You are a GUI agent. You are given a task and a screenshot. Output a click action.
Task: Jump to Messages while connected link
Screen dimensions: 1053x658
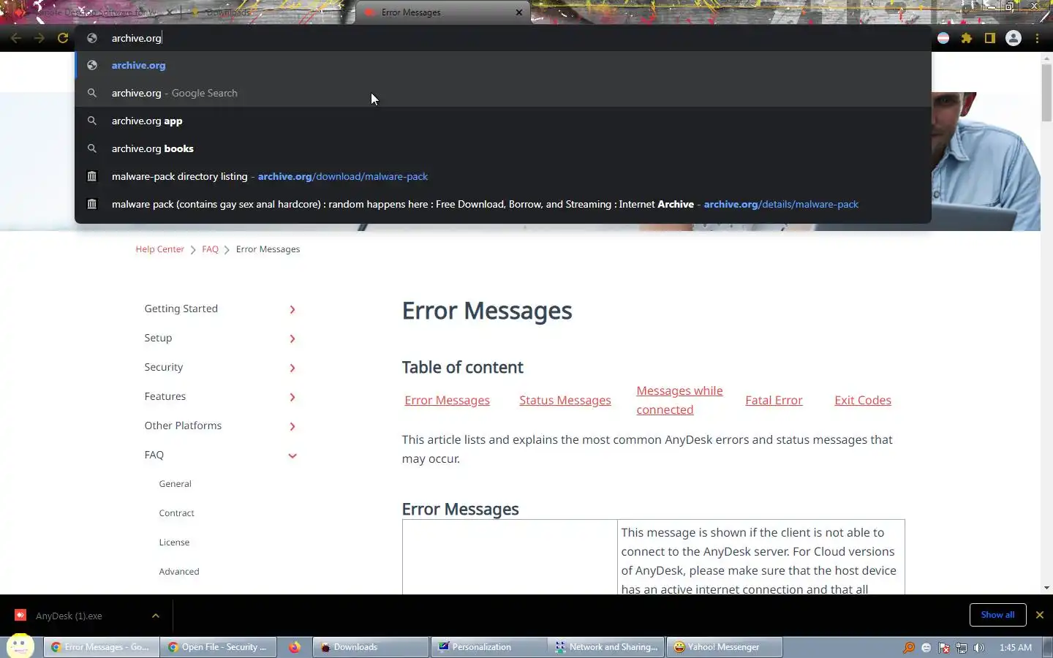[679, 400]
